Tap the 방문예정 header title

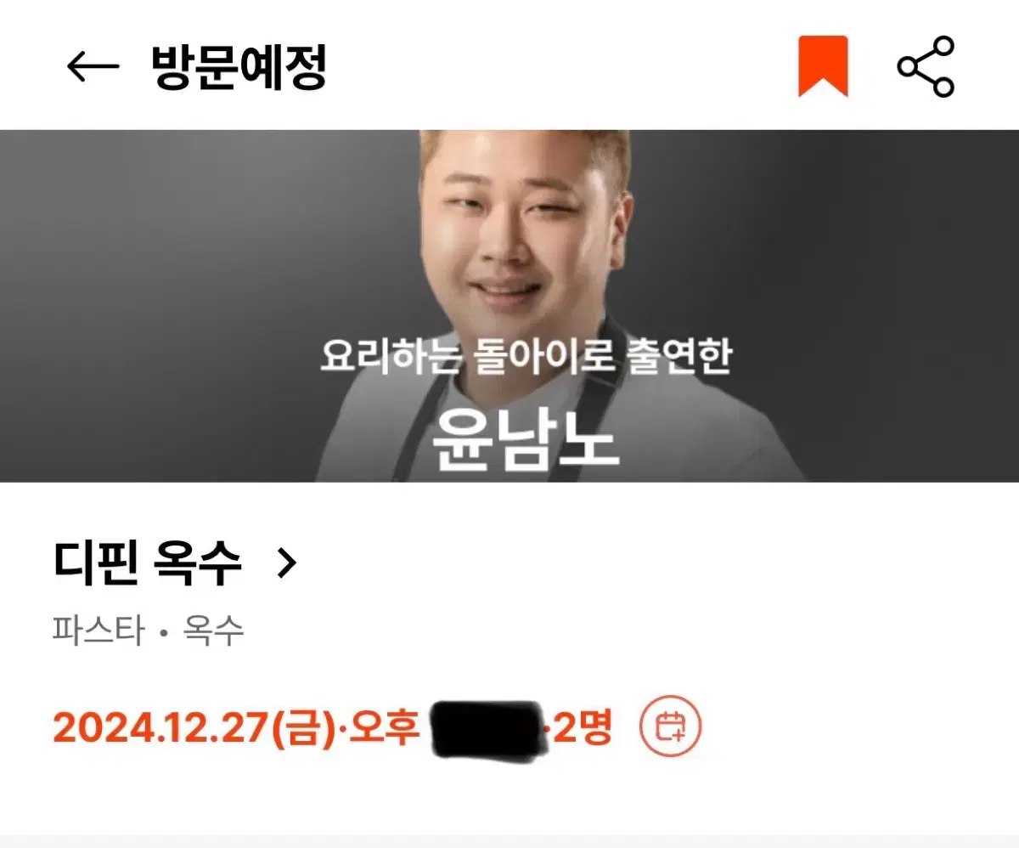[239, 66]
